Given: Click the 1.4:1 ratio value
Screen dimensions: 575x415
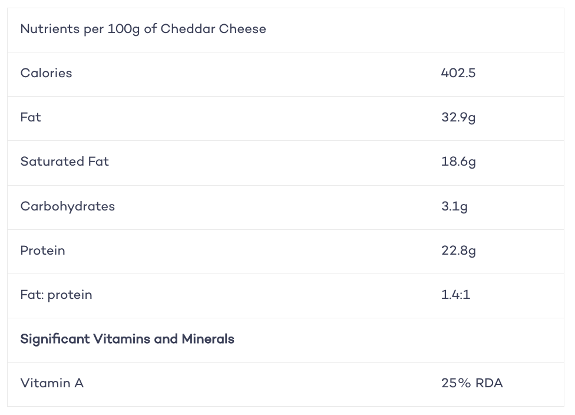Looking at the screenshot, I should [455, 295].
